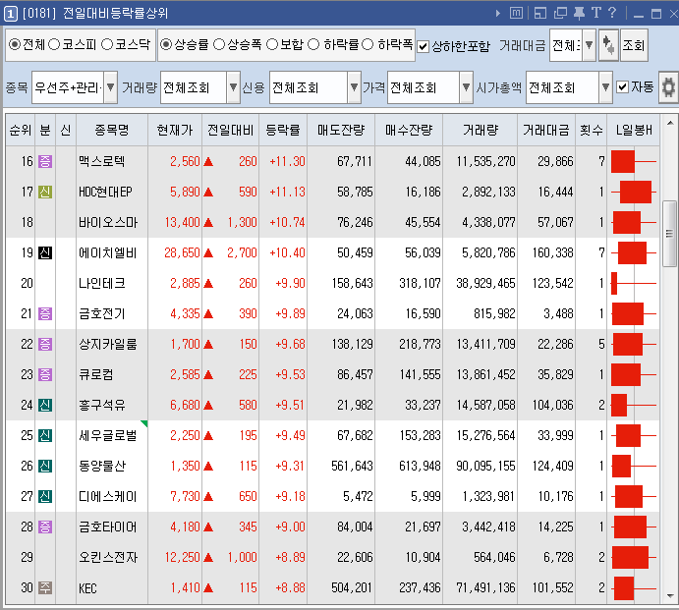This screenshot has width=679, height=610.
Task: Click the 주 badge on KEC row
Action: pos(45,588)
